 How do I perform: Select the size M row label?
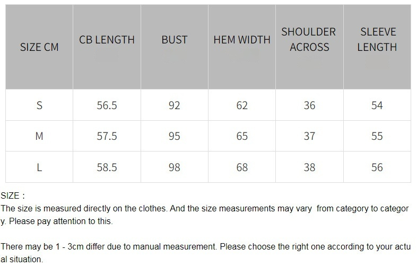pos(39,136)
